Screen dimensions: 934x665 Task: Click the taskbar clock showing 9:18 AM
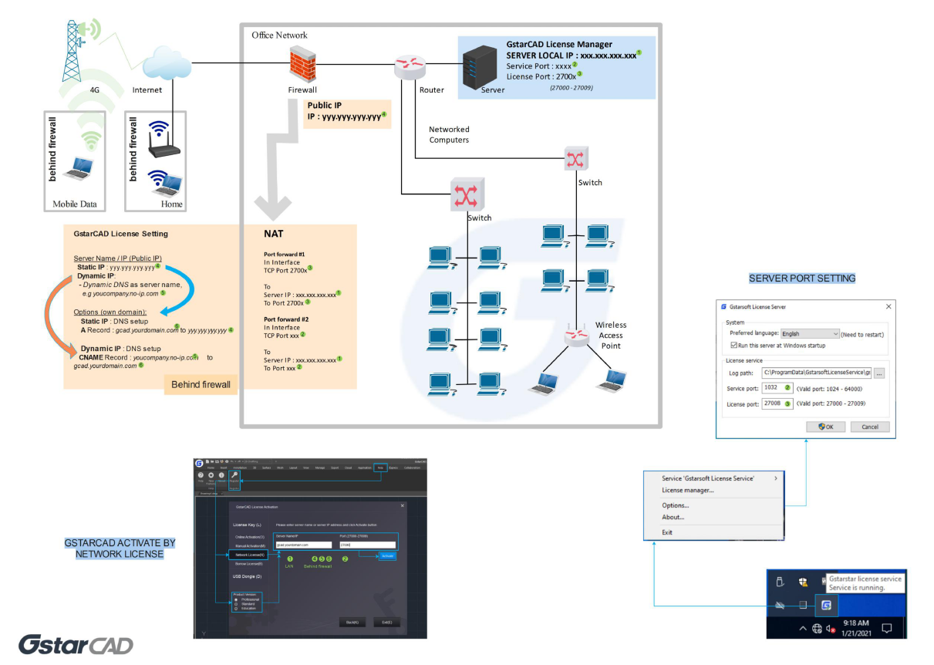856,628
